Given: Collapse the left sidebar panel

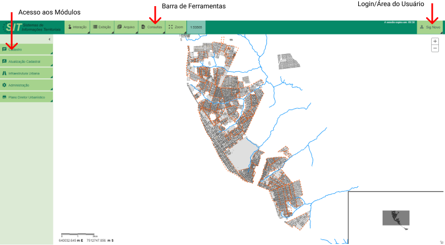Looking at the screenshot, I should tap(50, 39).
